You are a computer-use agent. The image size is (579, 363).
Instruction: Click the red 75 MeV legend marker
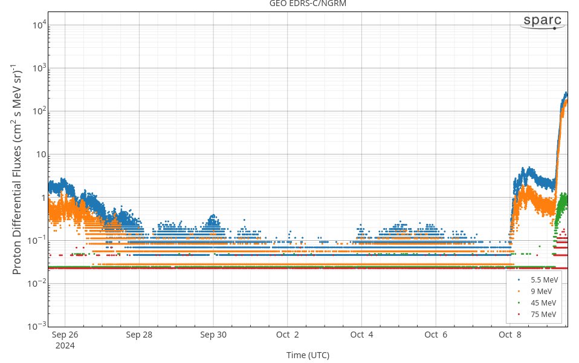point(519,314)
